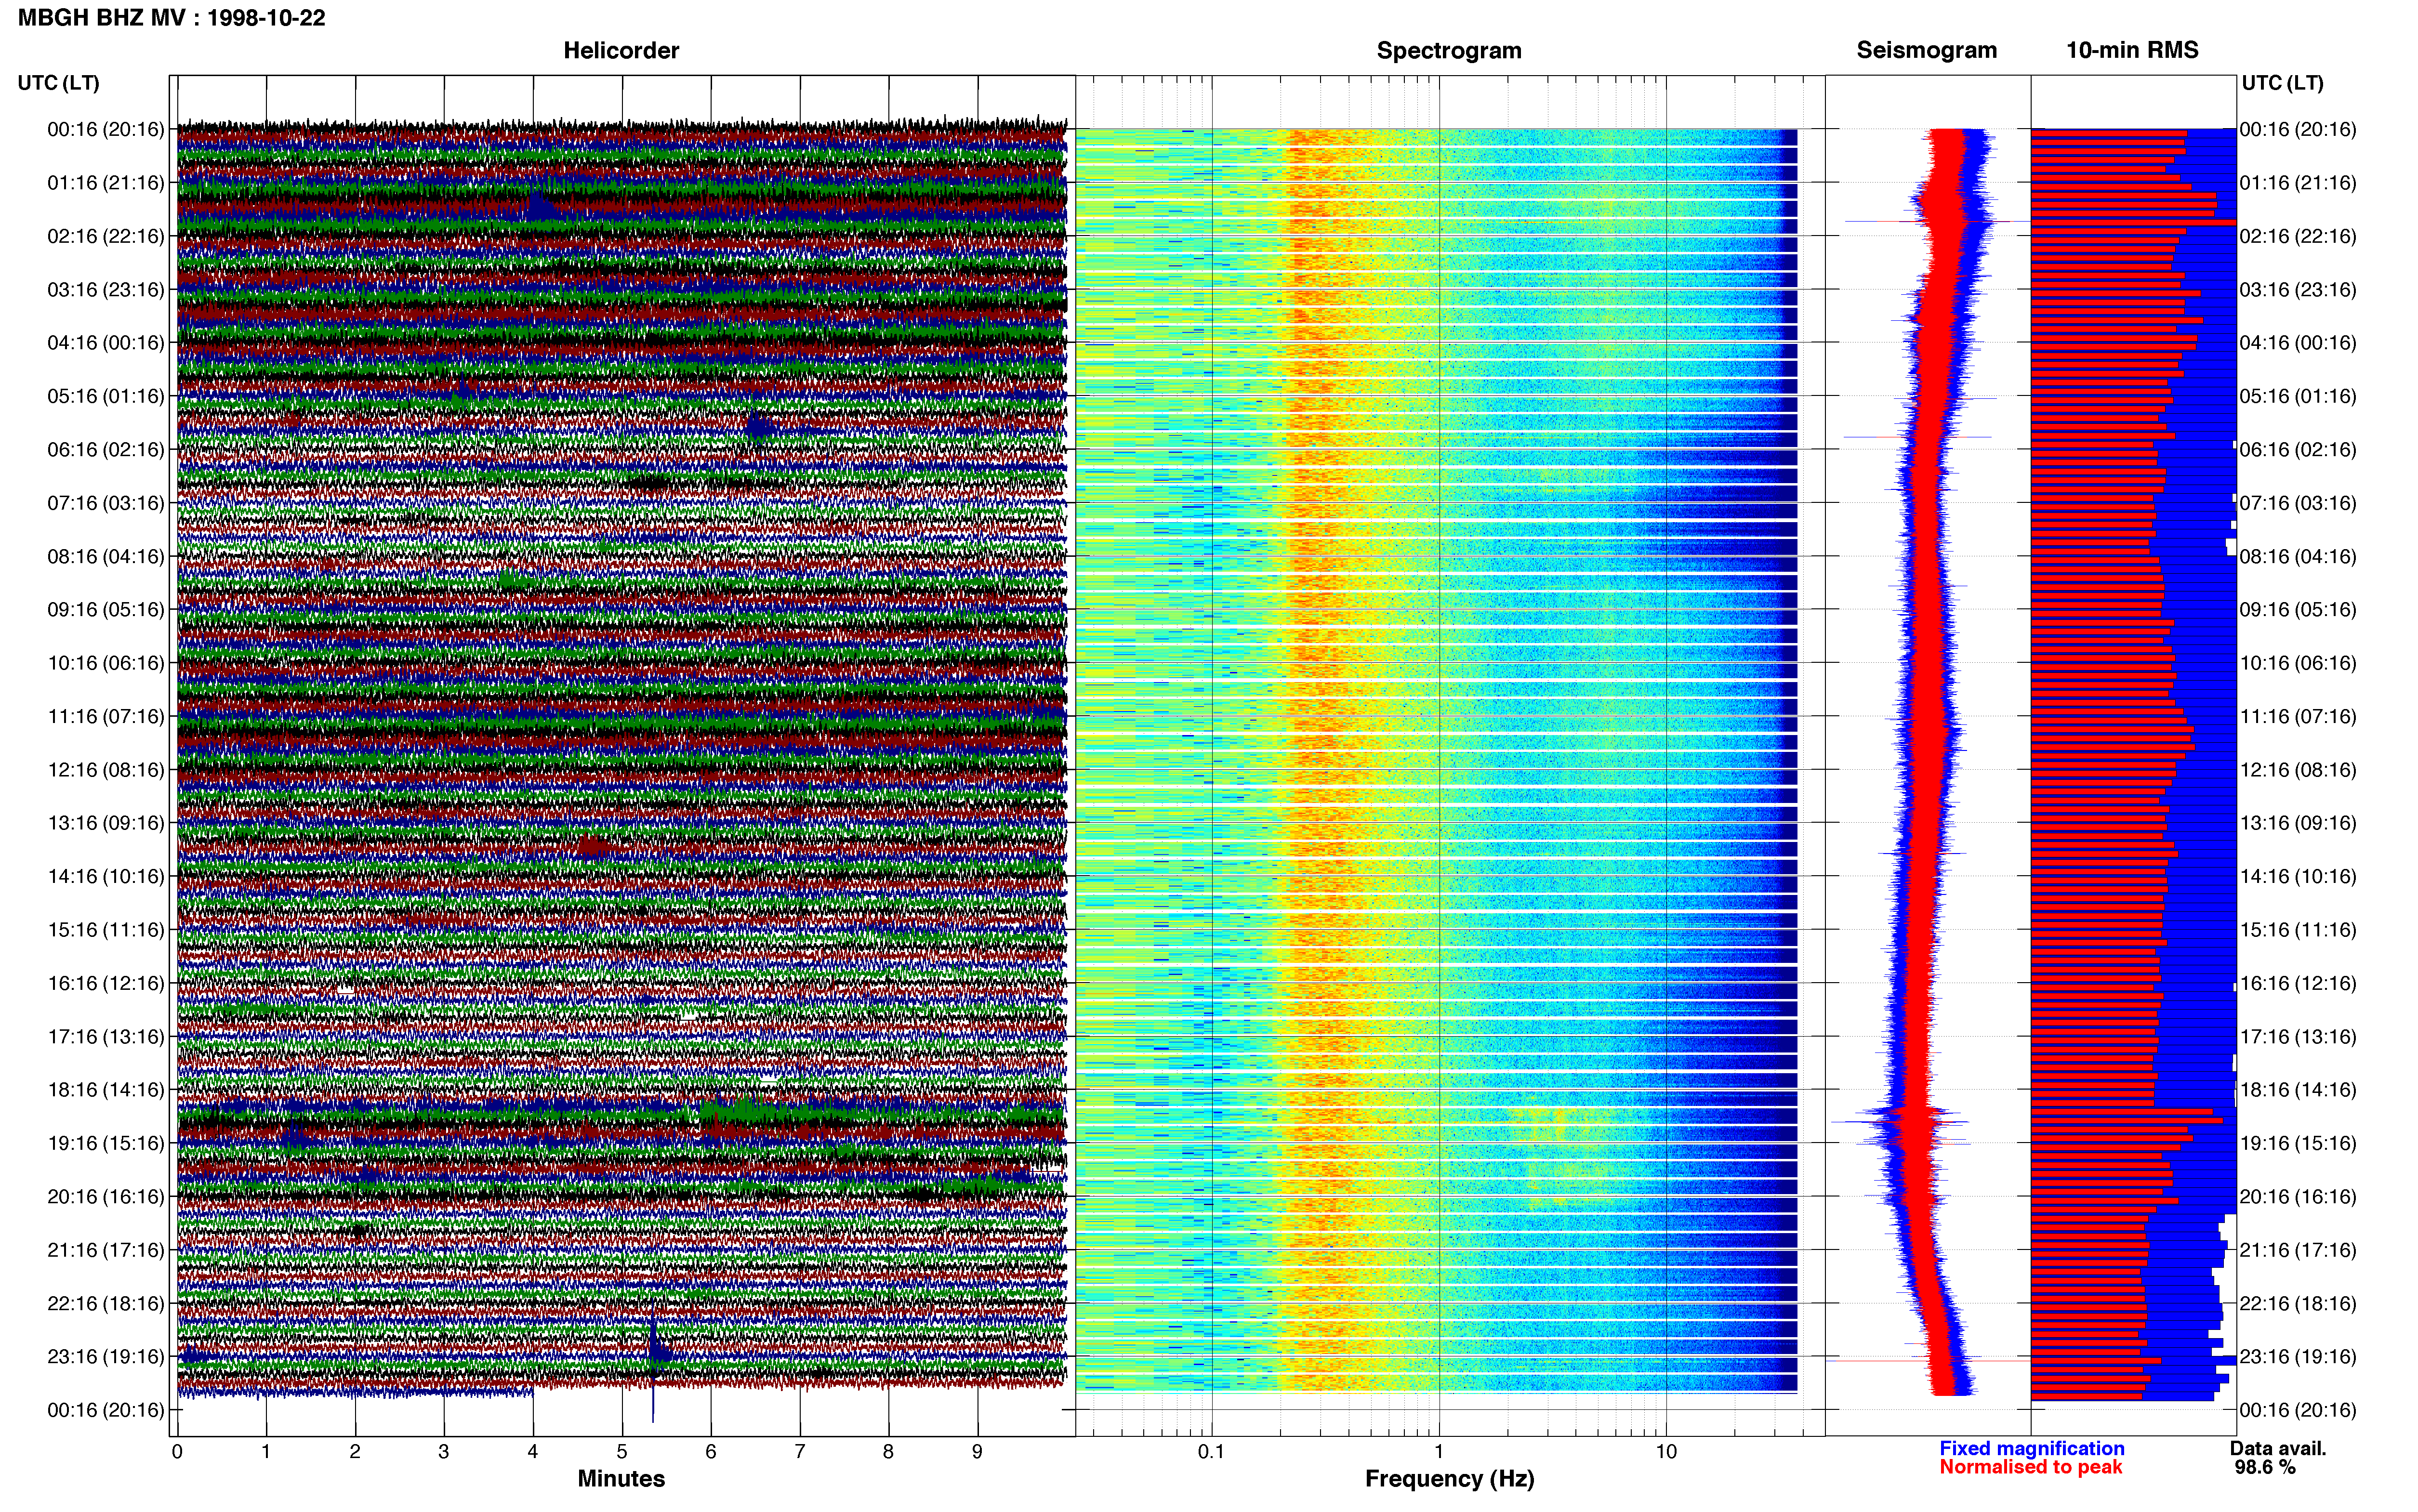This screenshot has width=2418, height=1512.
Task: Click the "5" tick on the Minutes axis
Action: point(622,1451)
